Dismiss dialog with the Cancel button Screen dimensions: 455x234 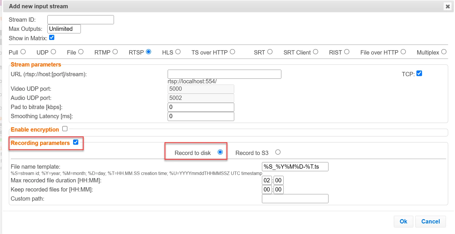[430, 221]
